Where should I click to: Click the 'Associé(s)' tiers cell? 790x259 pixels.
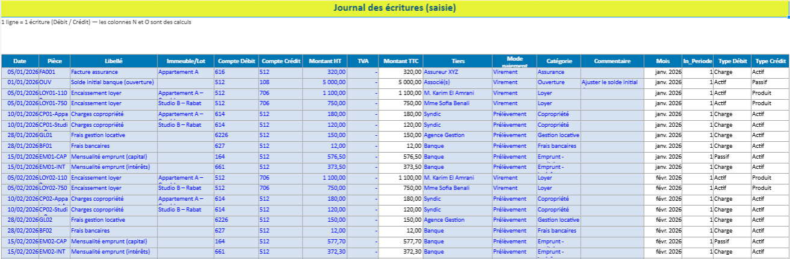(x=457, y=82)
